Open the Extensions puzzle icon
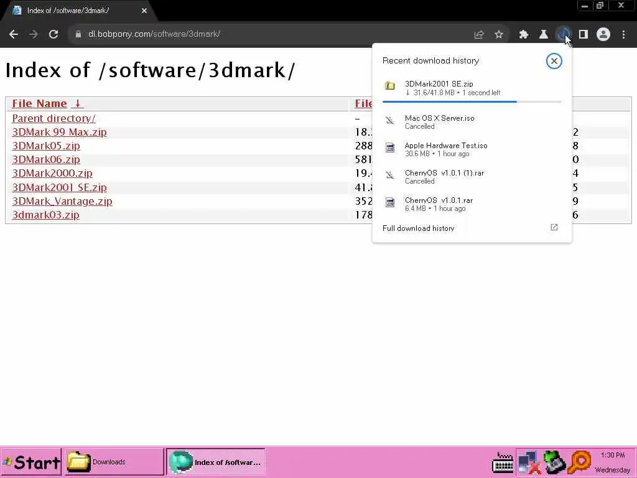Viewport: 637px width, 478px height. coord(524,35)
